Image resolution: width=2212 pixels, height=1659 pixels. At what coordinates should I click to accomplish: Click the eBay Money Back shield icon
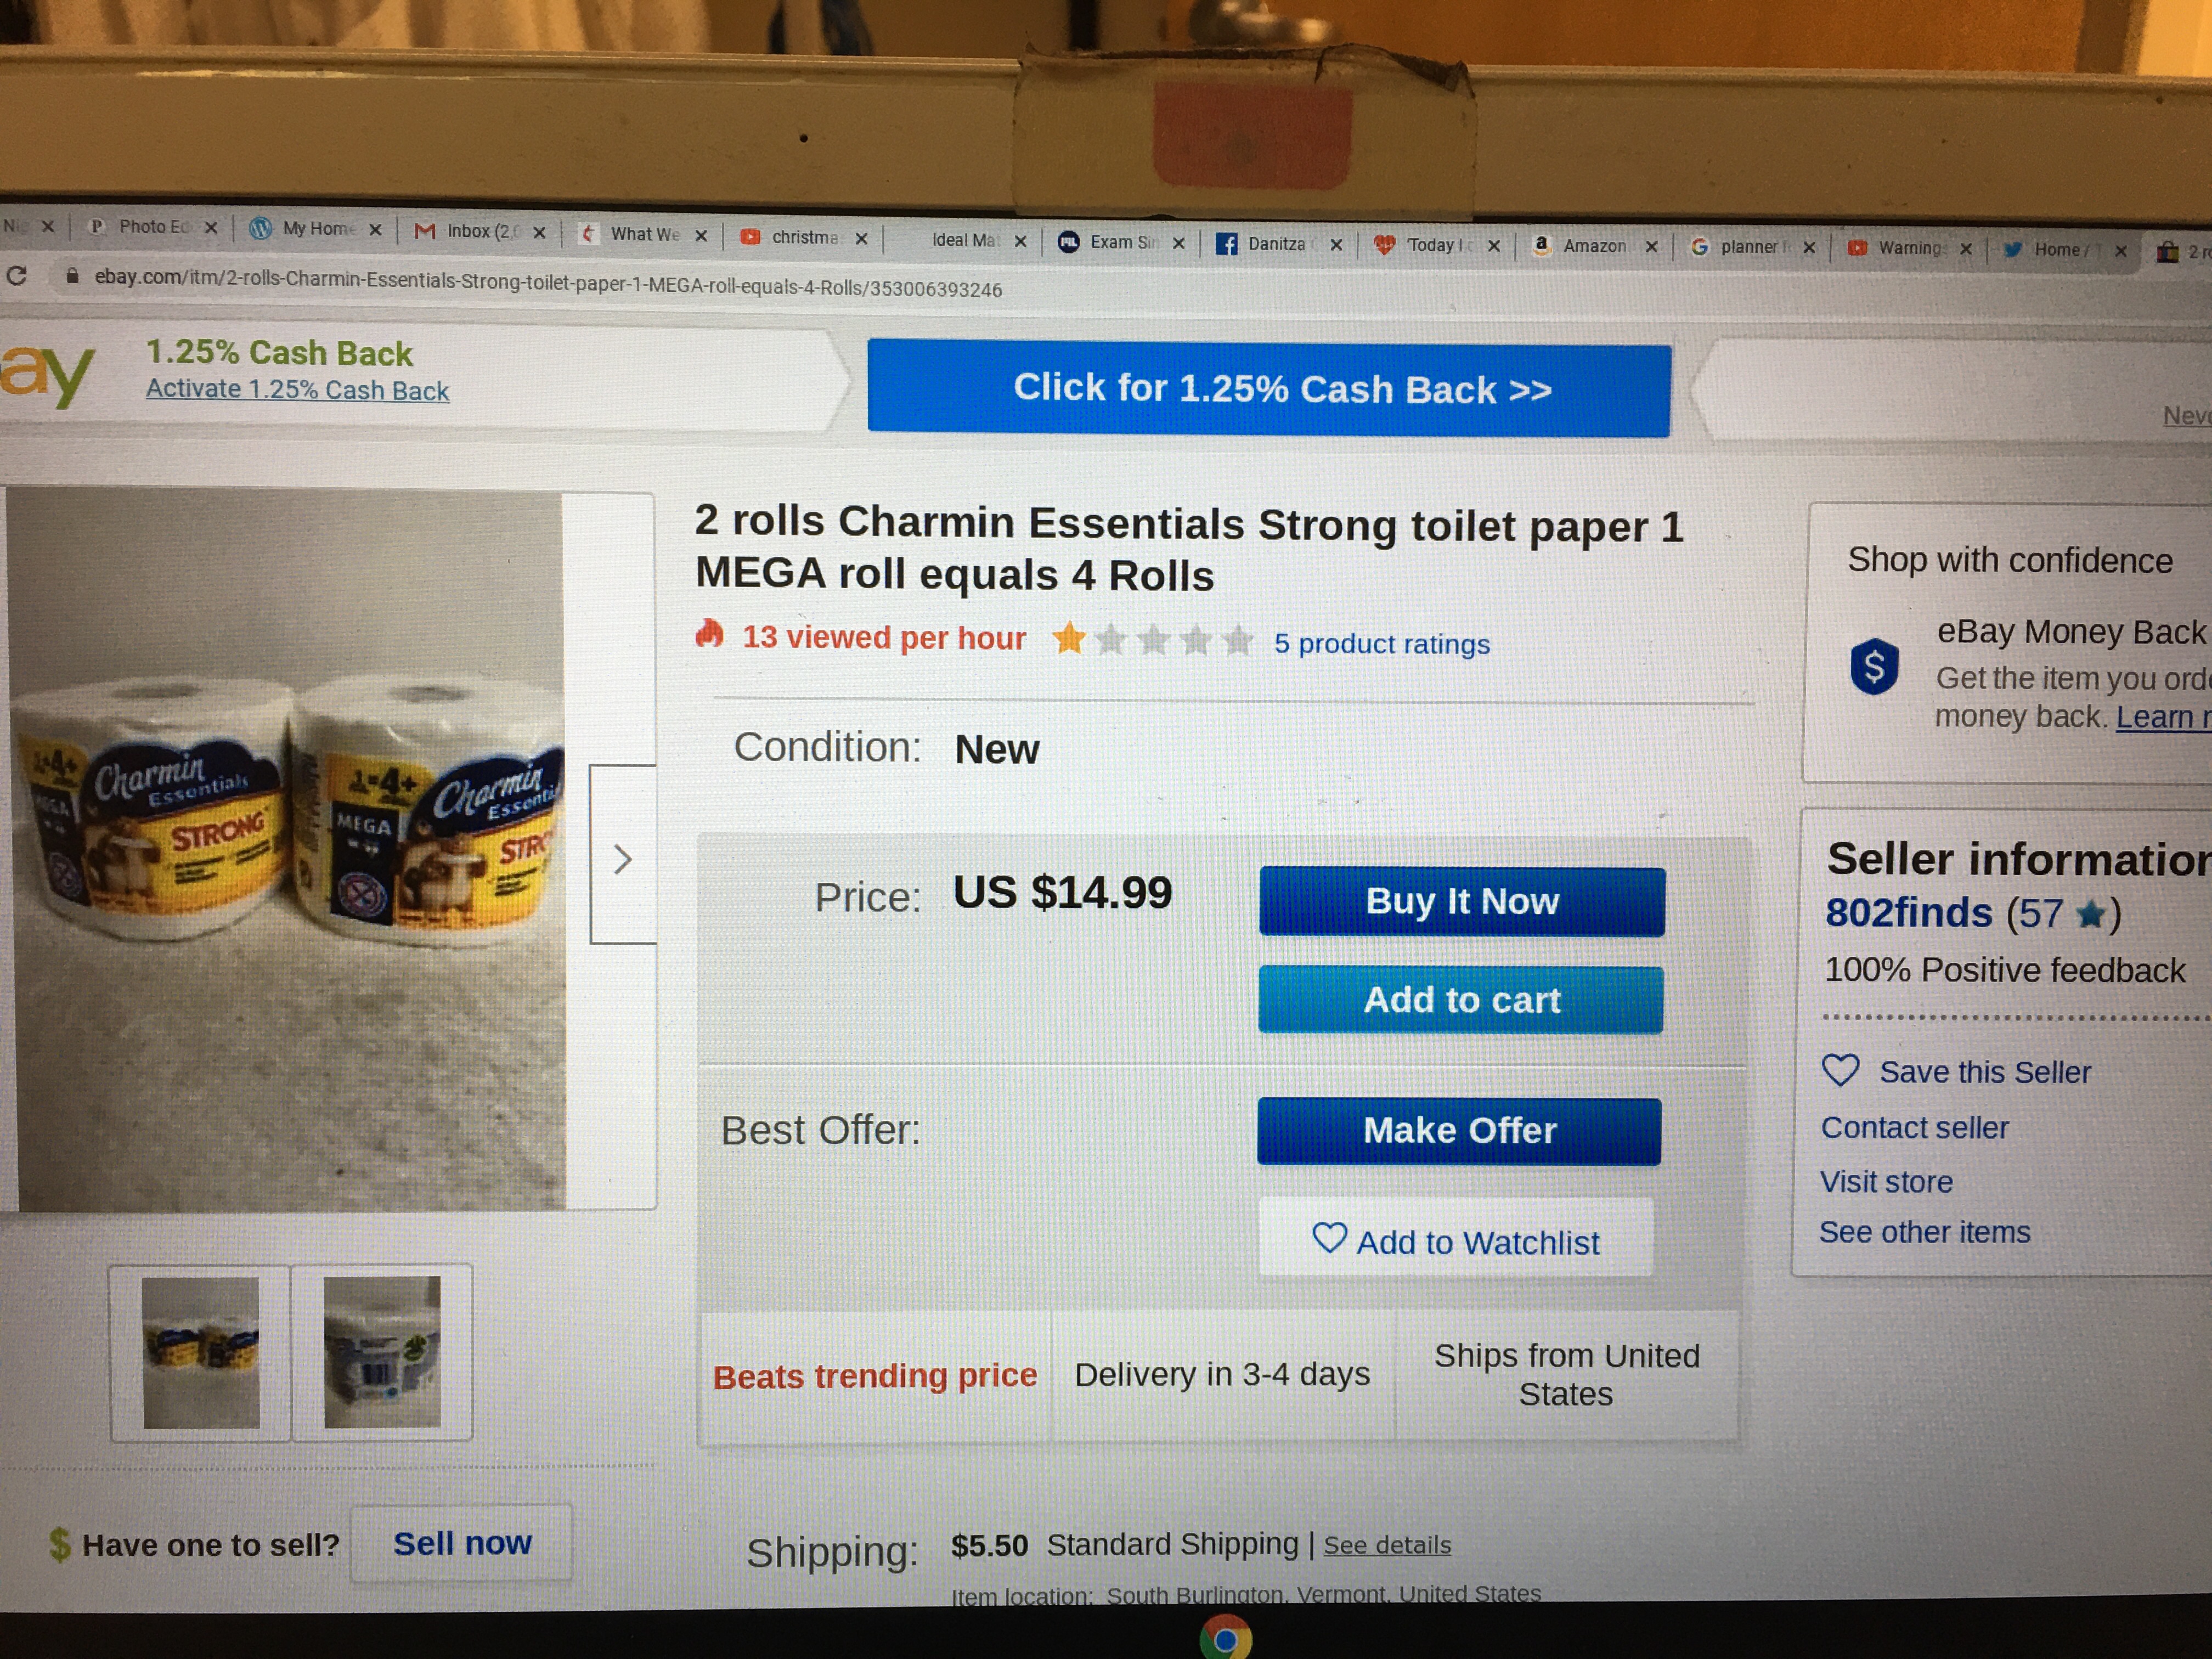[1874, 666]
